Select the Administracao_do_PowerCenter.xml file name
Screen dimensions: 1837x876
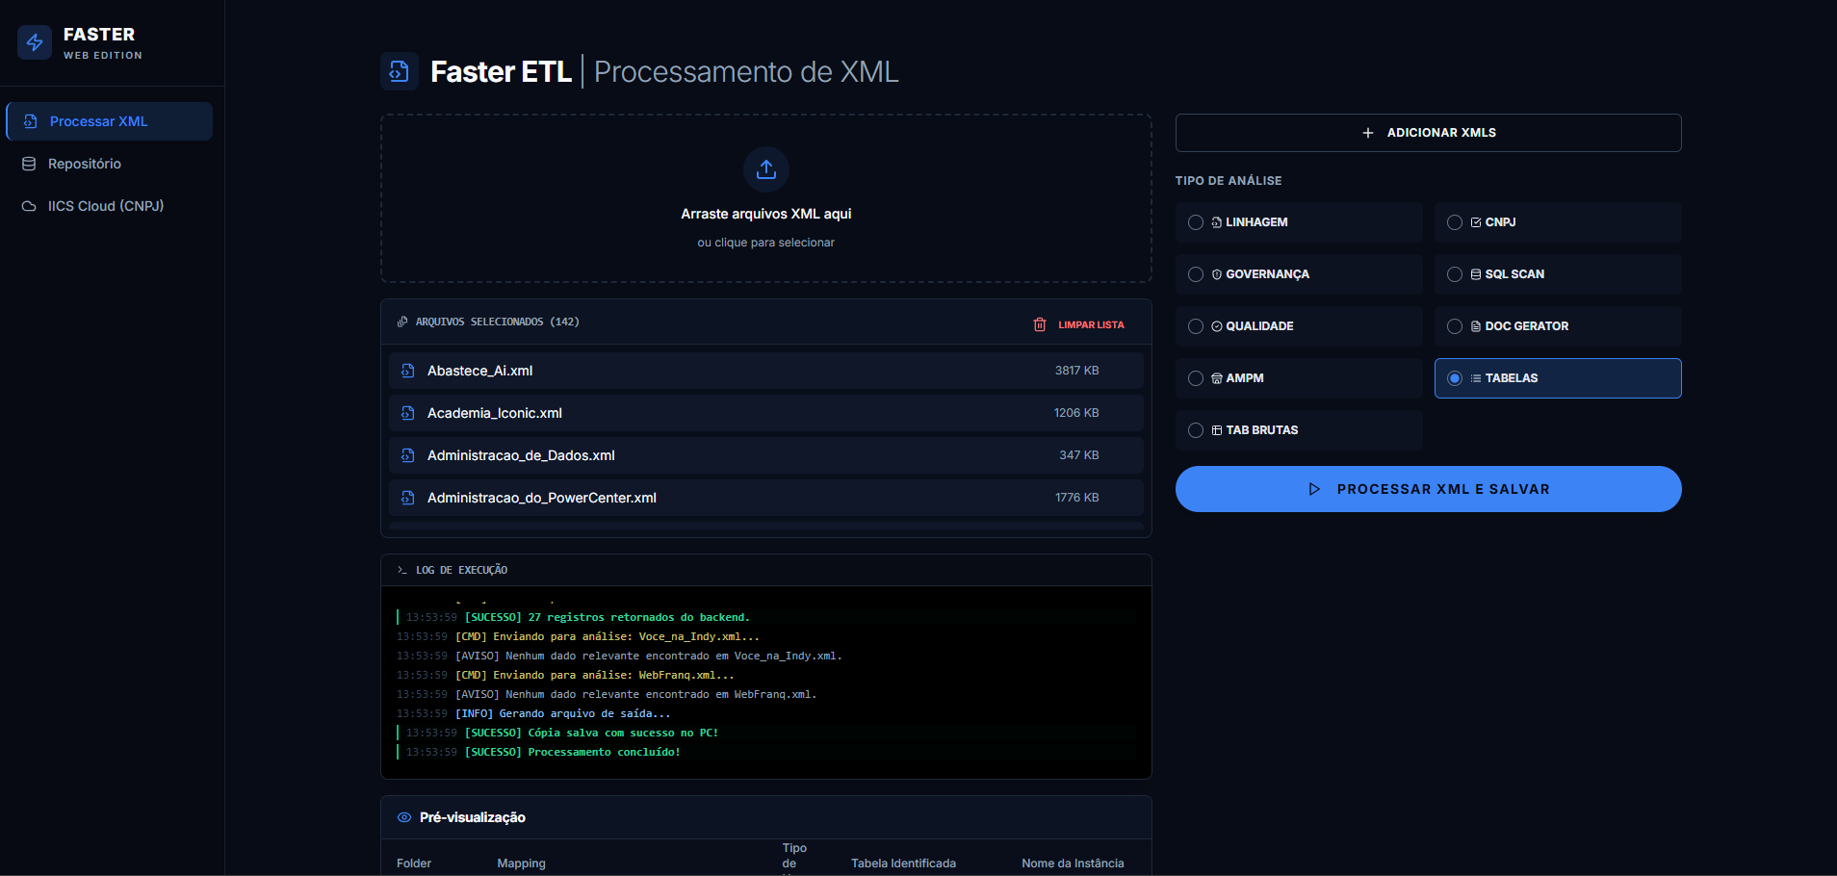click(542, 498)
